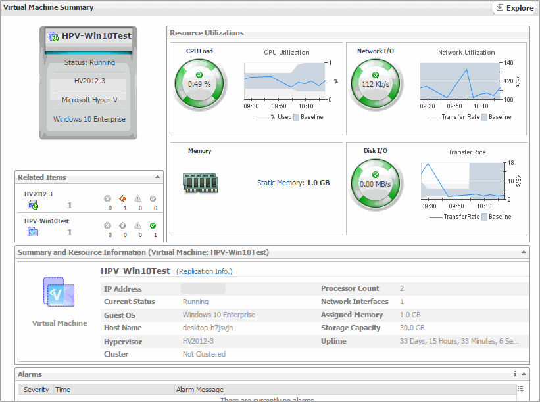Click the green normal status icon for HPV-Win10Test
540x402 pixels.
(153, 226)
